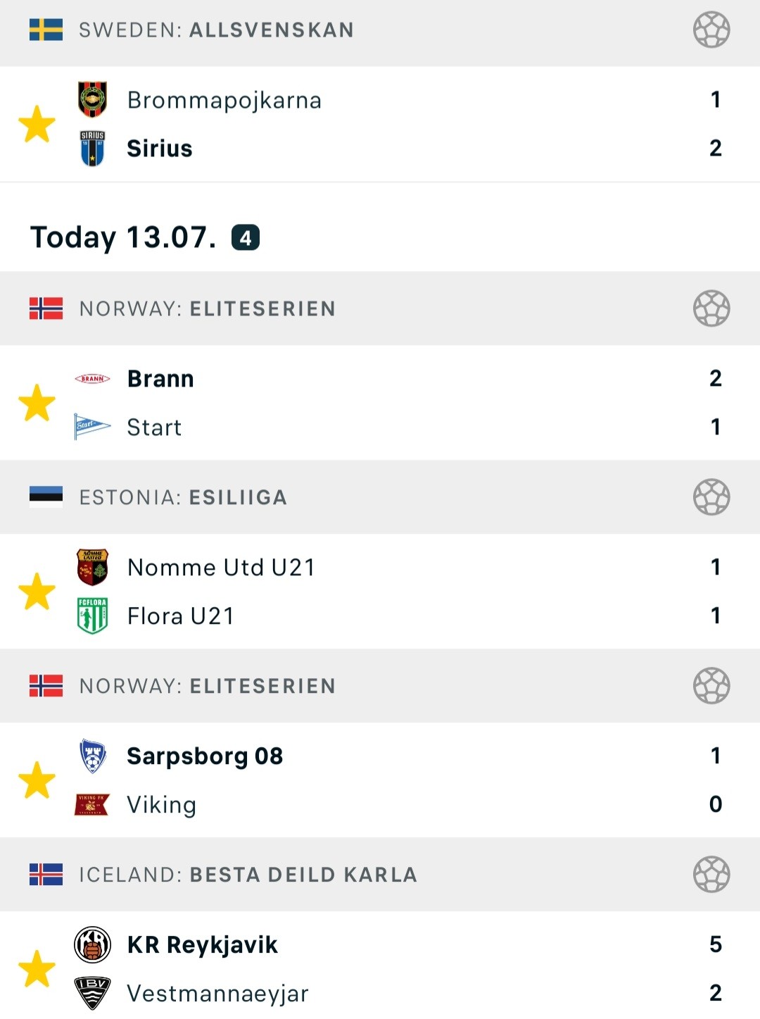This screenshot has height=1019, width=760.
Task: Open the Iceland Besta Deild Karla league
Action: (380, 875)
